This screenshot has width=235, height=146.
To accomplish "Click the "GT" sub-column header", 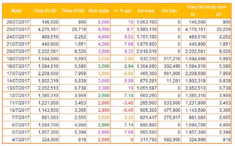I will tap(220, 15).
